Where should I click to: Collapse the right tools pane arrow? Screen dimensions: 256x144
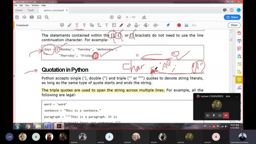pos(234,76)
